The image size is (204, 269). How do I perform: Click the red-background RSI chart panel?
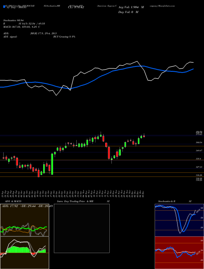pyautogui.click(x=179, y=253)
